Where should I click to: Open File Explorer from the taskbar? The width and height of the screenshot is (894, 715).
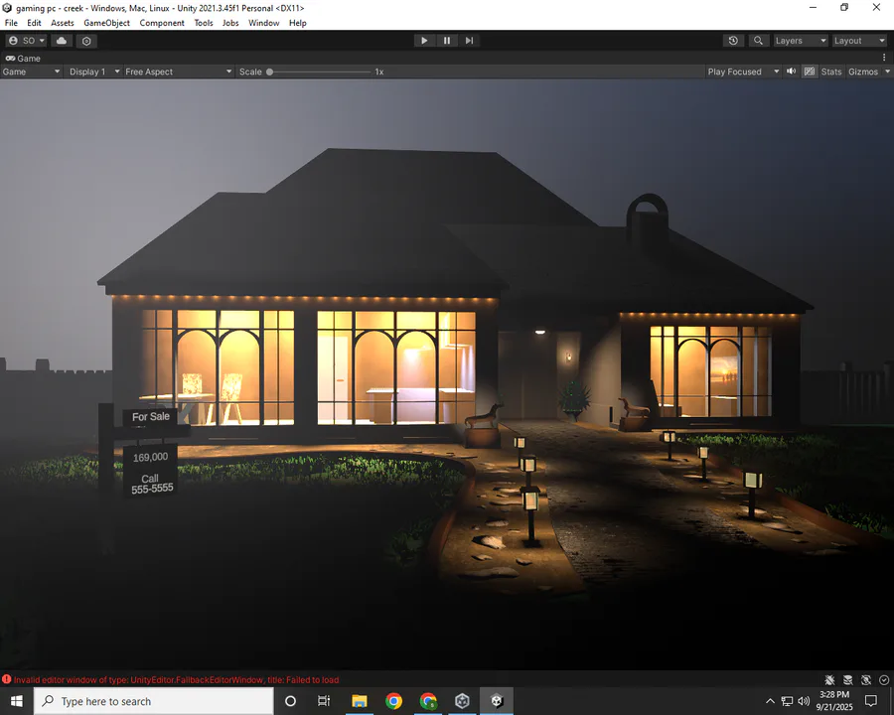360,701
